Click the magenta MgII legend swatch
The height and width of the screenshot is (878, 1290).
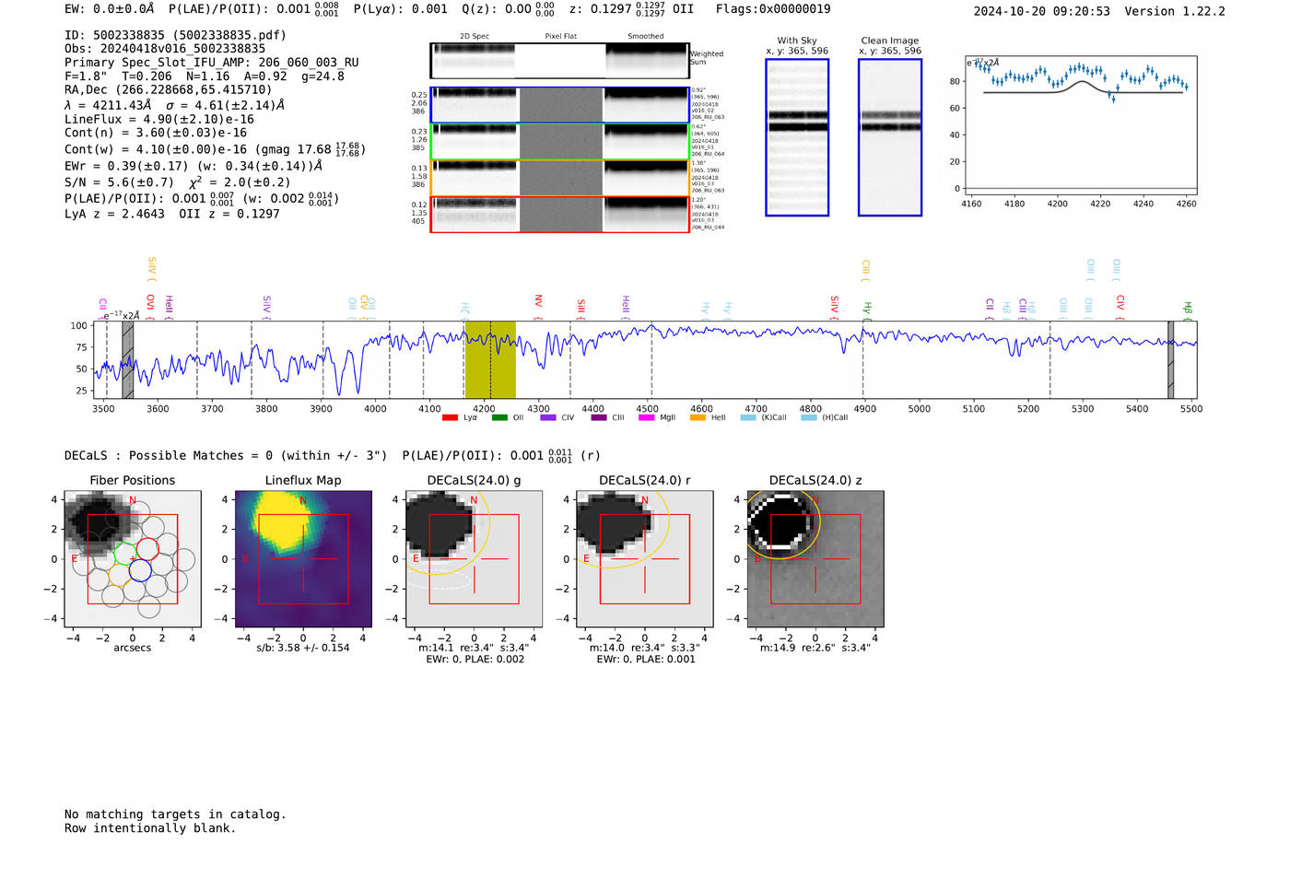tap(647, 417)
